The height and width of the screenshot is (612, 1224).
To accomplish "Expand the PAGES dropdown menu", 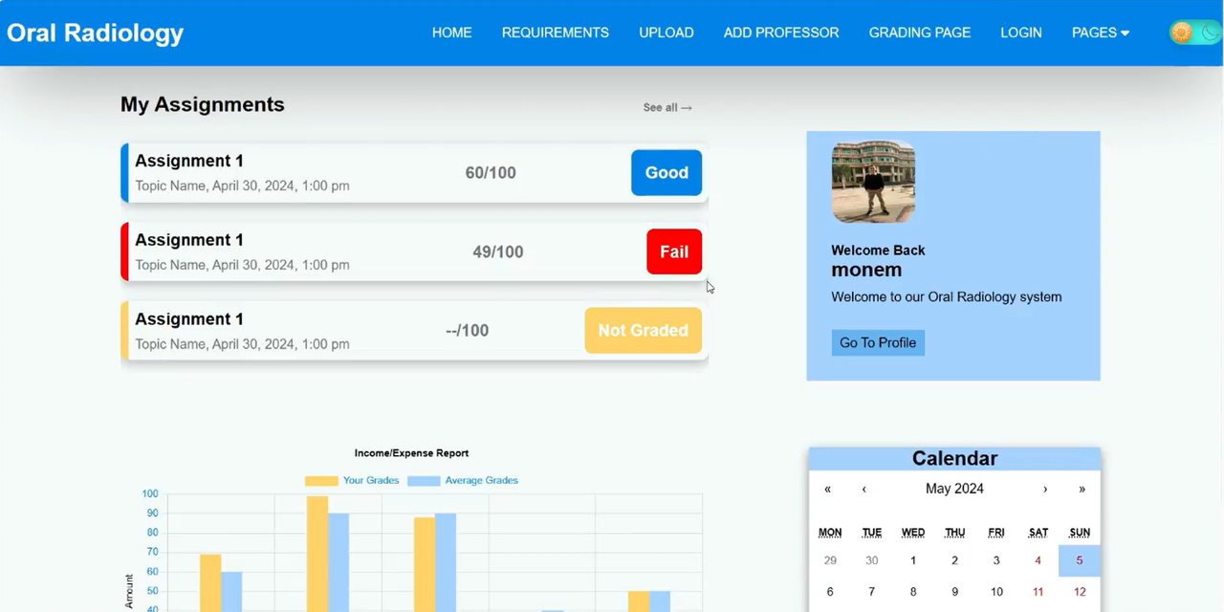I will 1101,33.
